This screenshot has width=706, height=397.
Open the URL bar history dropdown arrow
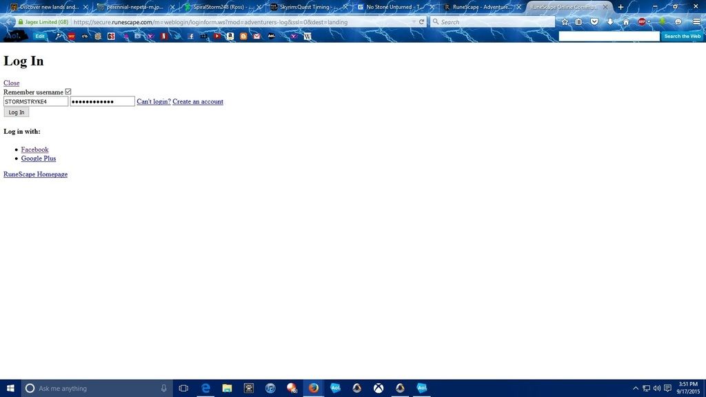point(412,22)
